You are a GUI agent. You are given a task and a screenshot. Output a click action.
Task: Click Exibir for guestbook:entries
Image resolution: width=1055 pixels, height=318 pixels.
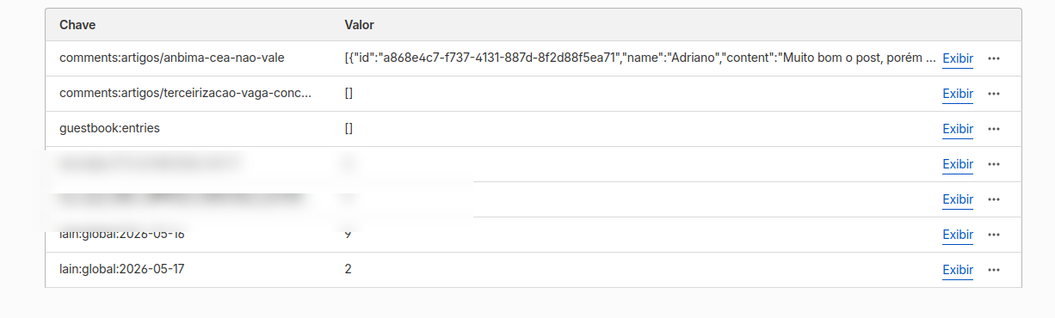tap(958, 129)
